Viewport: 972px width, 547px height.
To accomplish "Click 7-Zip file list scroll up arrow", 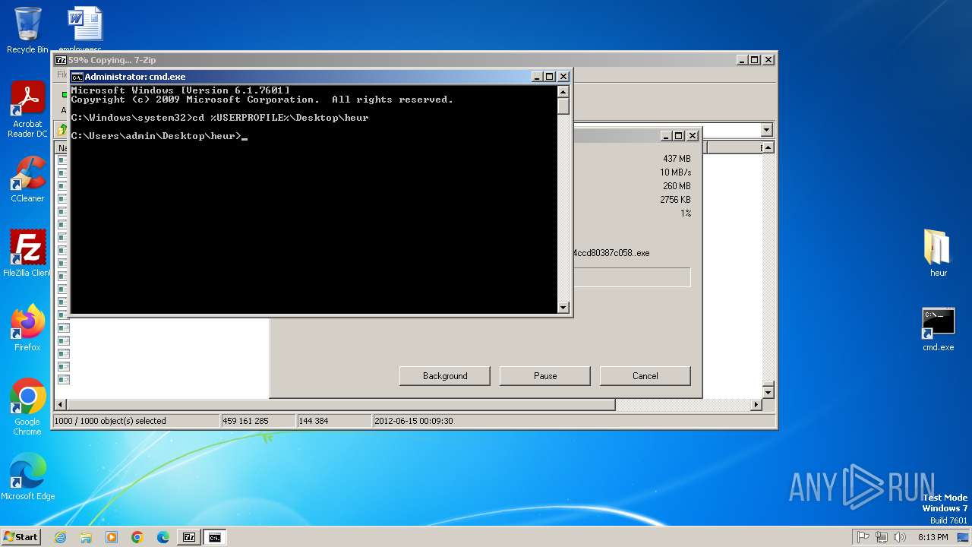I will pos(768,148).
